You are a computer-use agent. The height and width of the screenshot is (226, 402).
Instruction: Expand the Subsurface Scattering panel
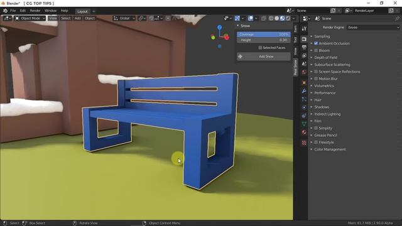pyautogui.click(x=332, y=65)
